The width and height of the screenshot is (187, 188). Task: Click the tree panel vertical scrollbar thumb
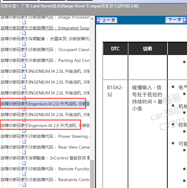point(92,174)
